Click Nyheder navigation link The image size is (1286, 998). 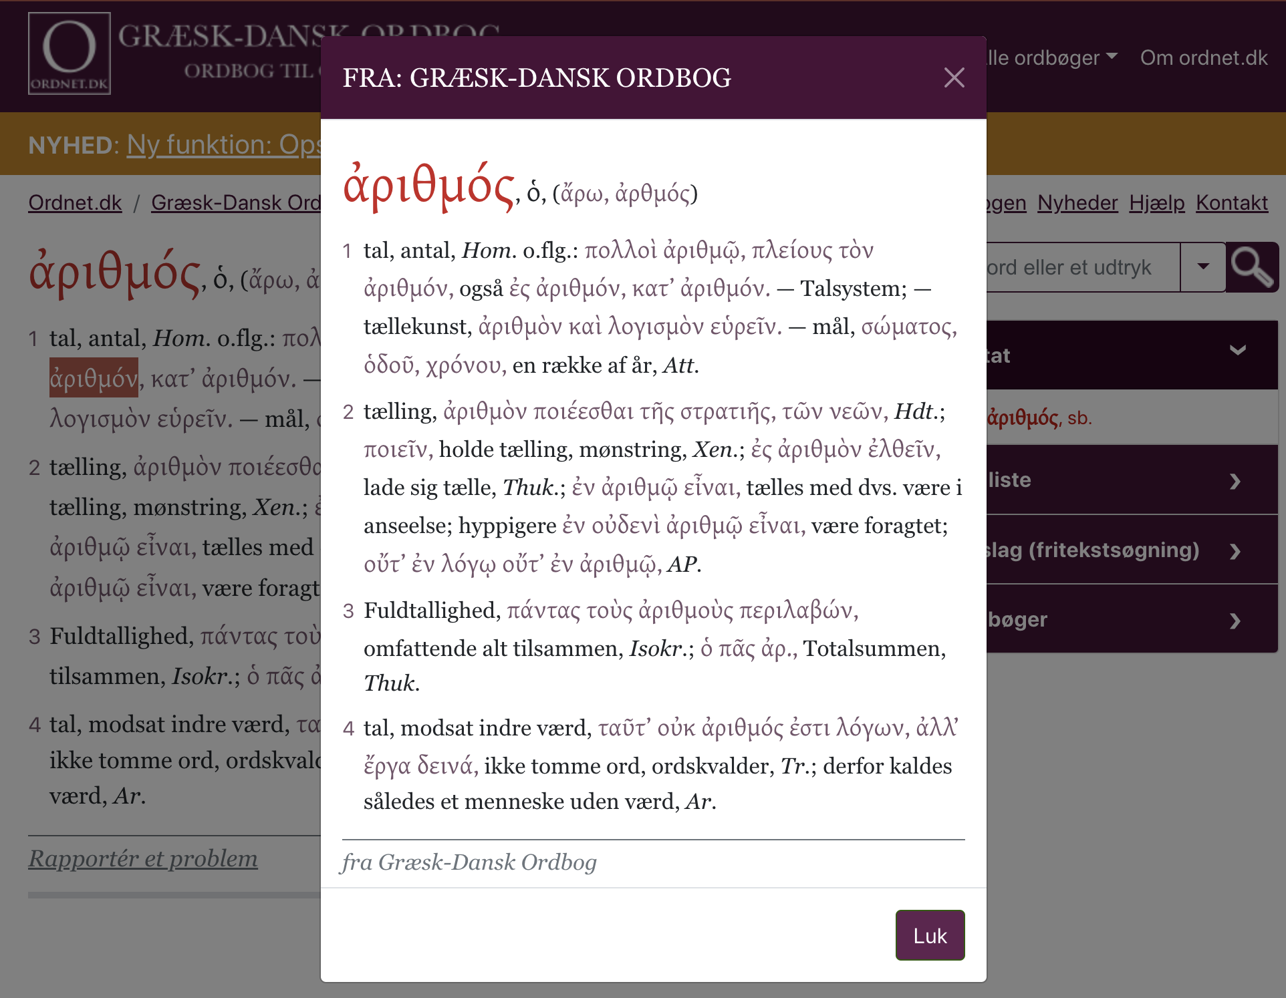(1078, 203)
